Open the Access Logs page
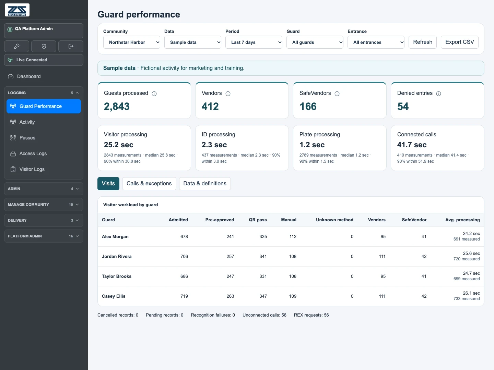This screenshot has width=494, height=370. pyautogui.click(x=44, y=153)
